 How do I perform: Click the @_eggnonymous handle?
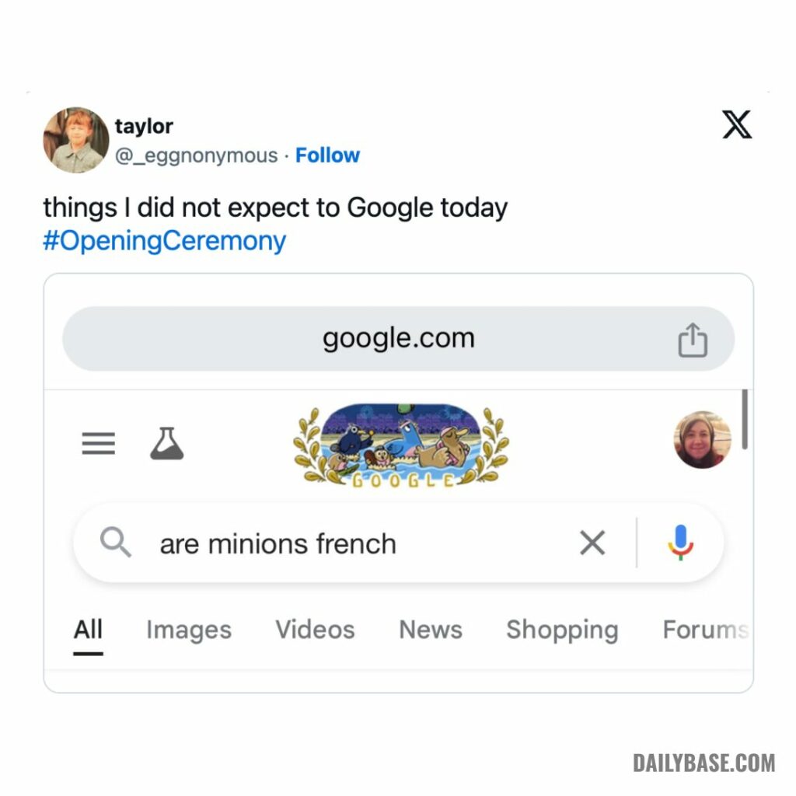point(196,155)
